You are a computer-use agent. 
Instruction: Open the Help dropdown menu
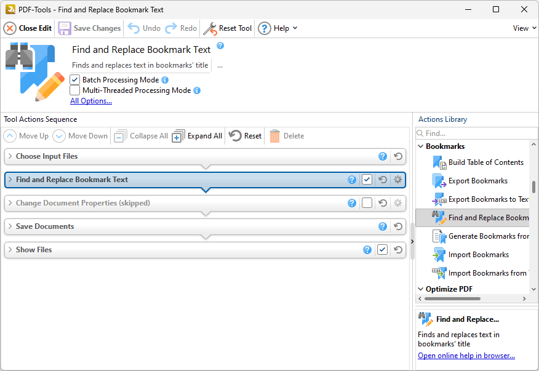277,28
